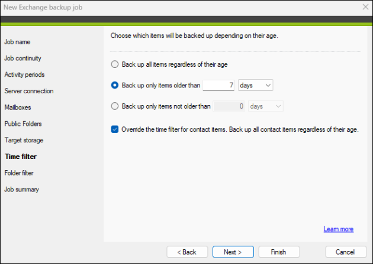373x264 pixels.
Task: Click the not-older-than field showing 0
Action: pyautogui.click(x=229, y=106)
